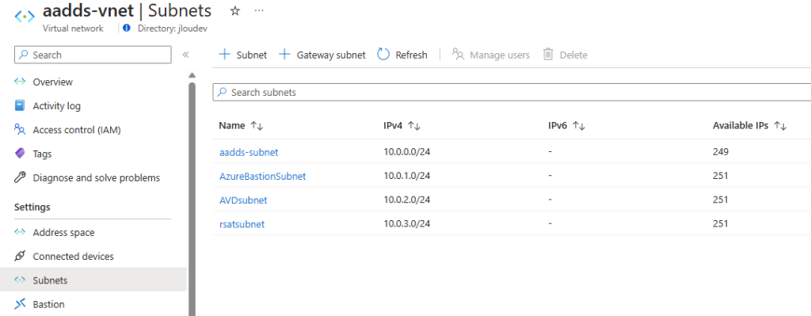Click the sidebar scroll up arrow
This screenshot has width=811, height=316.
(192, 75)
